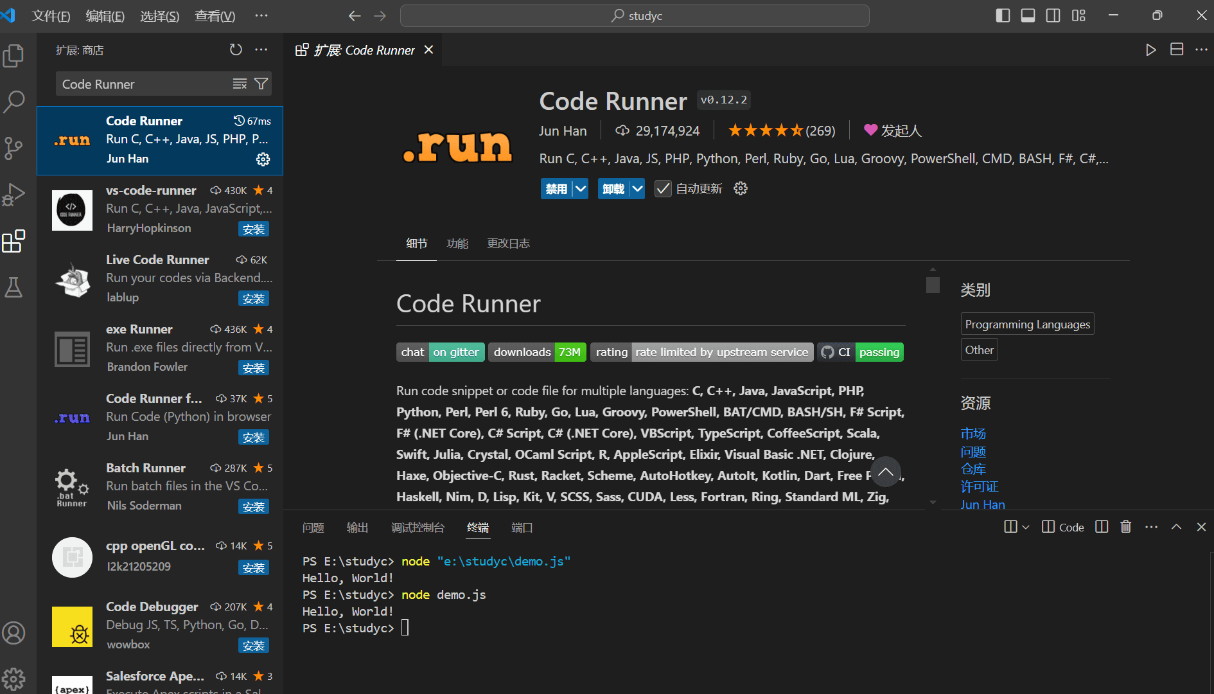Toggle the auto update checkbox
This screenshot has width=1214, height=694.
pyautogui.click(x=662, y=189)
